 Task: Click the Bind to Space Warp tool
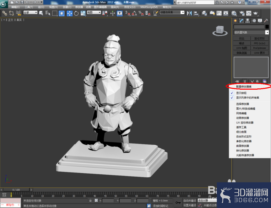point(18,13)
